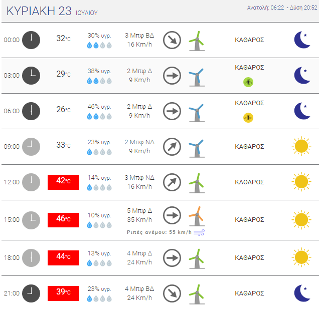
Task: Click the wind direction arrow at 00:00
Action: click(x=172, y=40)
